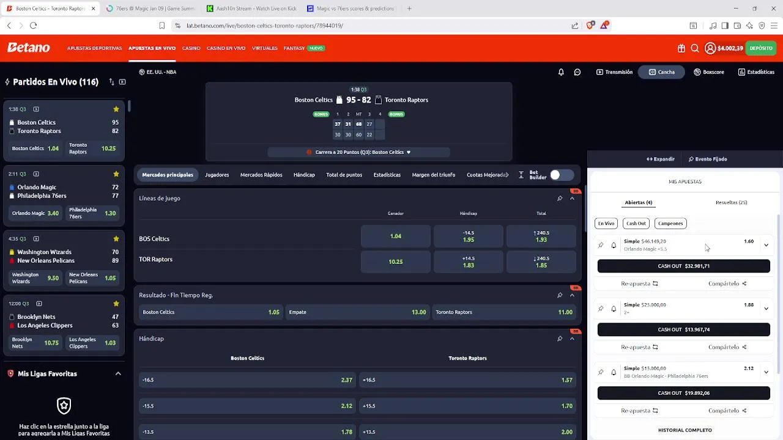Collapse the Resultado - Fin Tiempo Reg. section
Image resolution: width=783 pixels, height=440 pixels.
tap(572, 295)
